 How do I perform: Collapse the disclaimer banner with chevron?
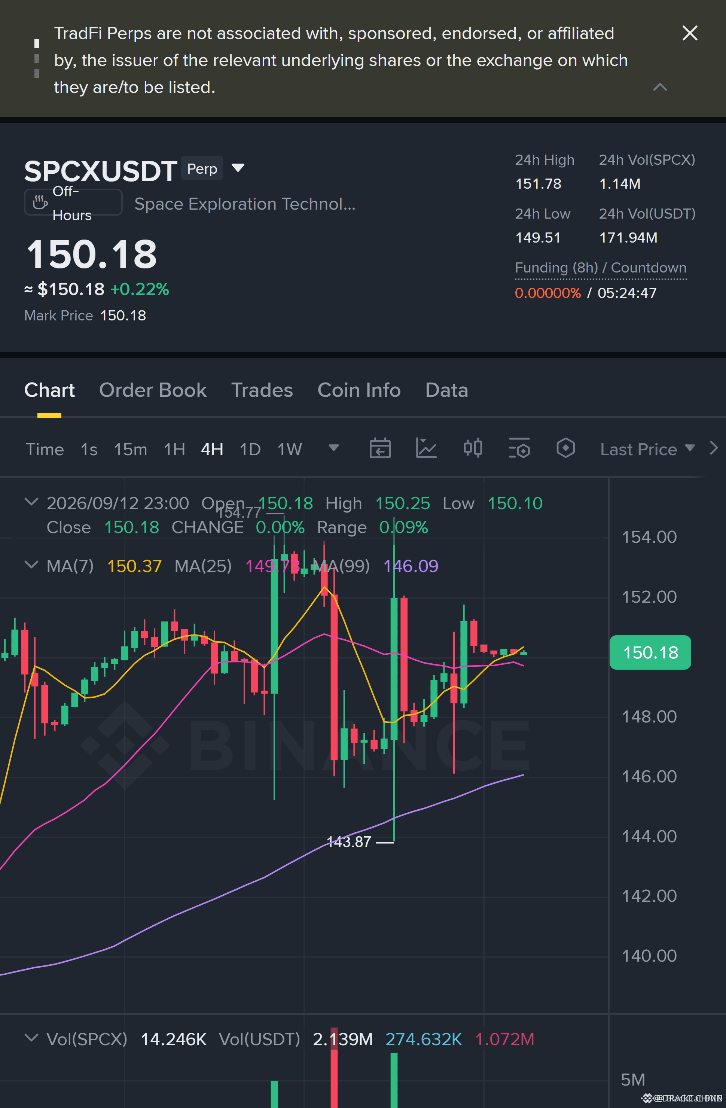(659, 87)
